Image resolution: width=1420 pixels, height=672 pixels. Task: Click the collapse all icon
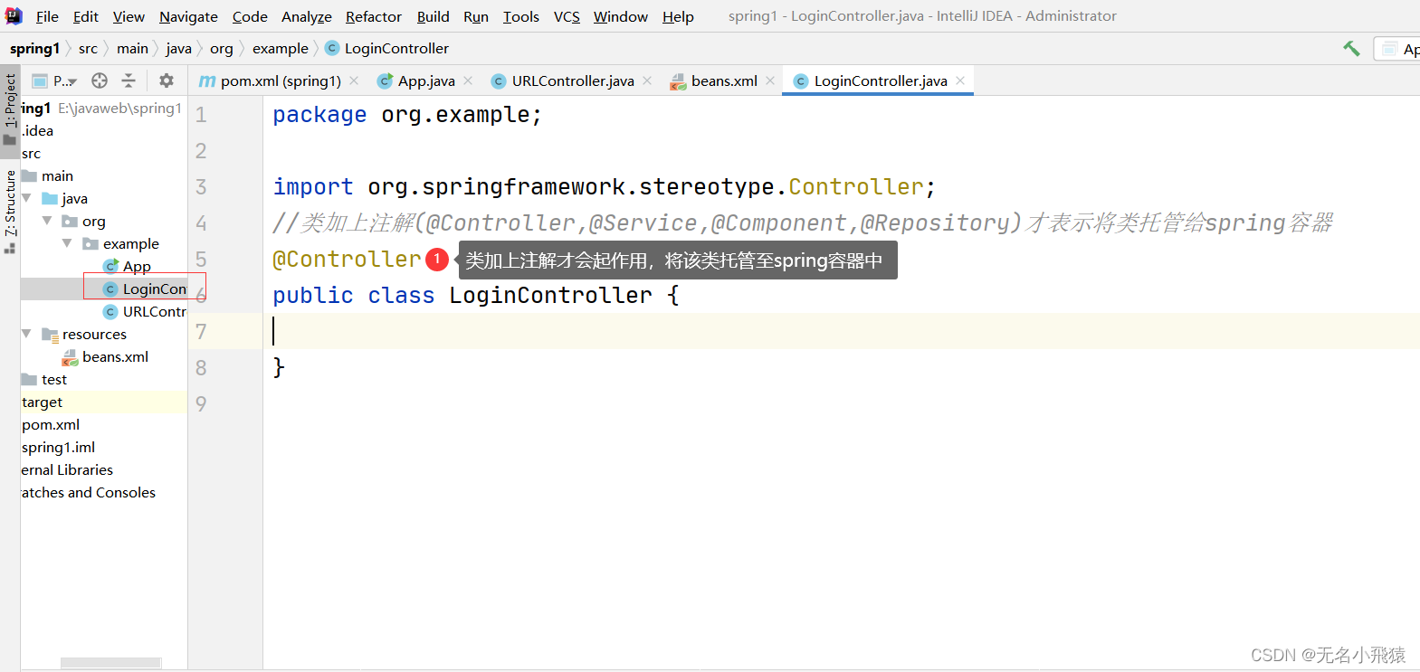[x=129, y=80]
